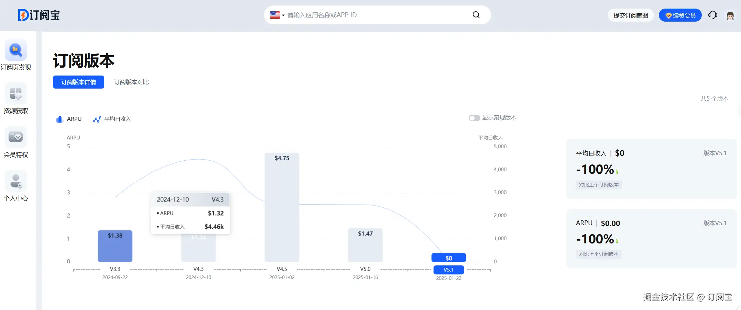Open the 订阅页发现 sidebar icon
Image resolution: width=741 pixels, height=310 pixels.
tap(16, 50)
